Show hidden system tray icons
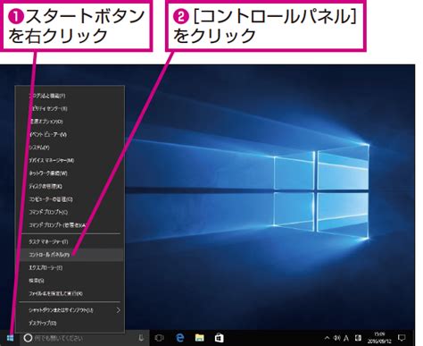This screenshot has height=346, width=423. pos(327,338)
